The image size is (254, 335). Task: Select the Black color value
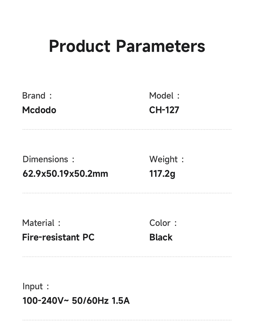tap(161, 237)
